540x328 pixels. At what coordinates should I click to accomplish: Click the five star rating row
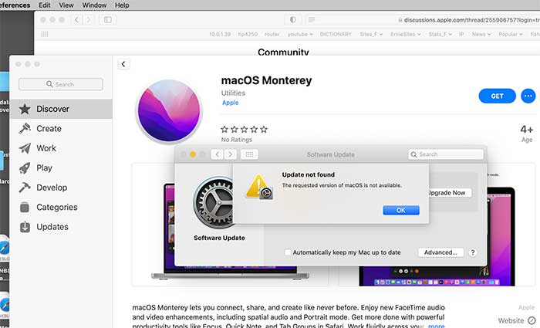coord(245,130)
